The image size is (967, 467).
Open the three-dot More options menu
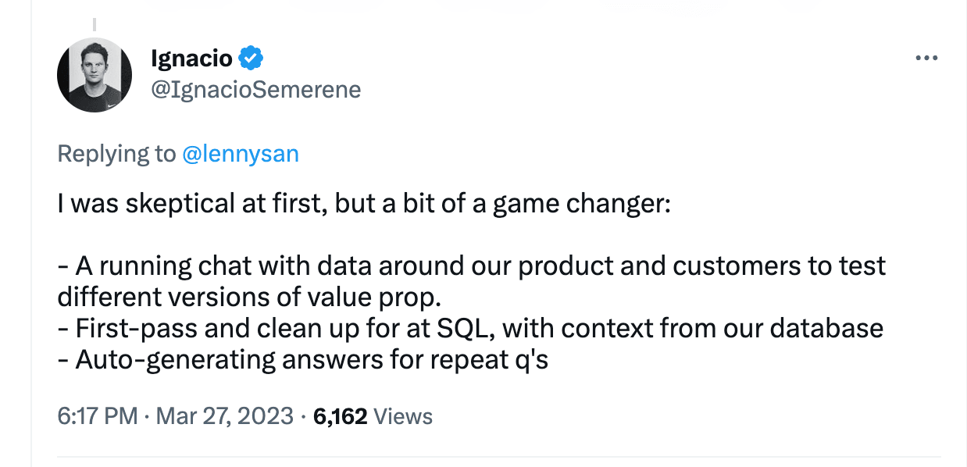(926, 59)
